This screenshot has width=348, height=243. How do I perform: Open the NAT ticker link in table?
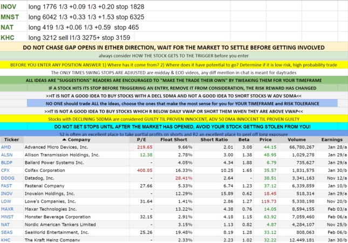[5, 225]
